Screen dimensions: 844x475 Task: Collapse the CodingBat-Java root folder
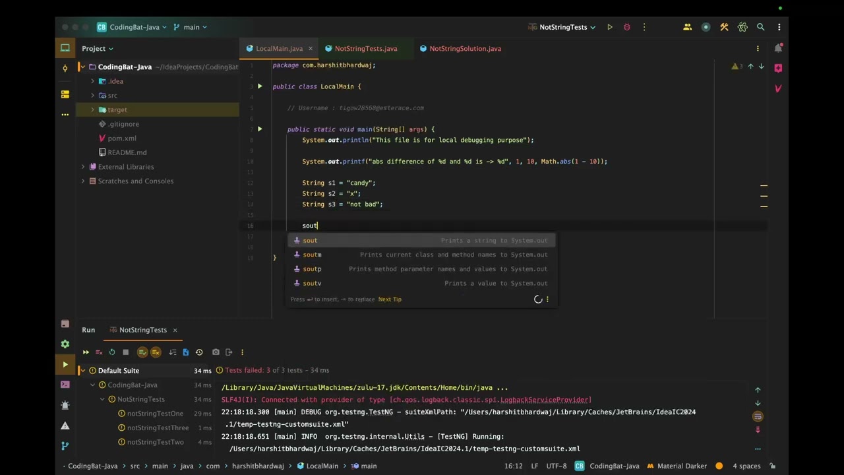[x=82, y=67]
